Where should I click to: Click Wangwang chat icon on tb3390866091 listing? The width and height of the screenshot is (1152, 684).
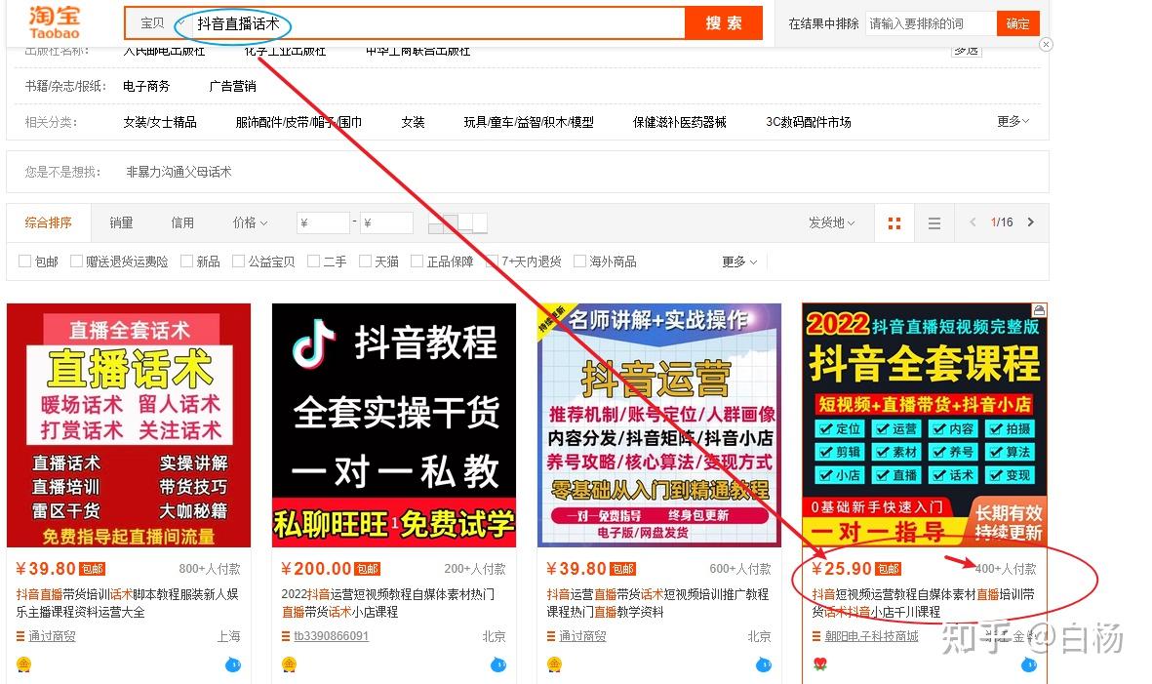(x=498, y=664)
